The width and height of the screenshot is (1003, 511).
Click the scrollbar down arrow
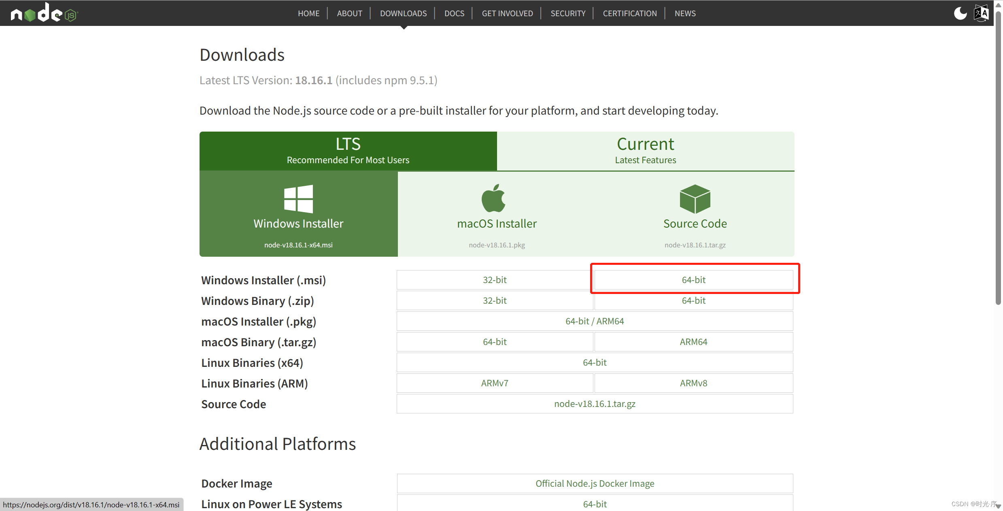tap(998, 506)
